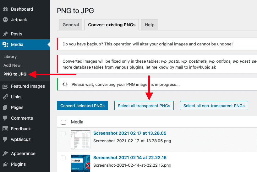
Task: Open Screenshot 2021 02 17 title link
Action: (130, 133)
